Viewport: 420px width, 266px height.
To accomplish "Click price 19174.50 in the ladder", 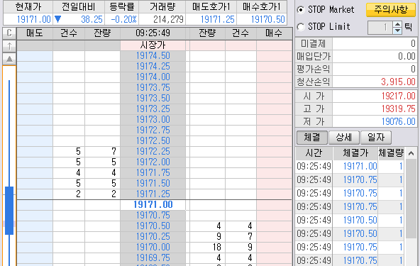I will (x=153, y=56).
